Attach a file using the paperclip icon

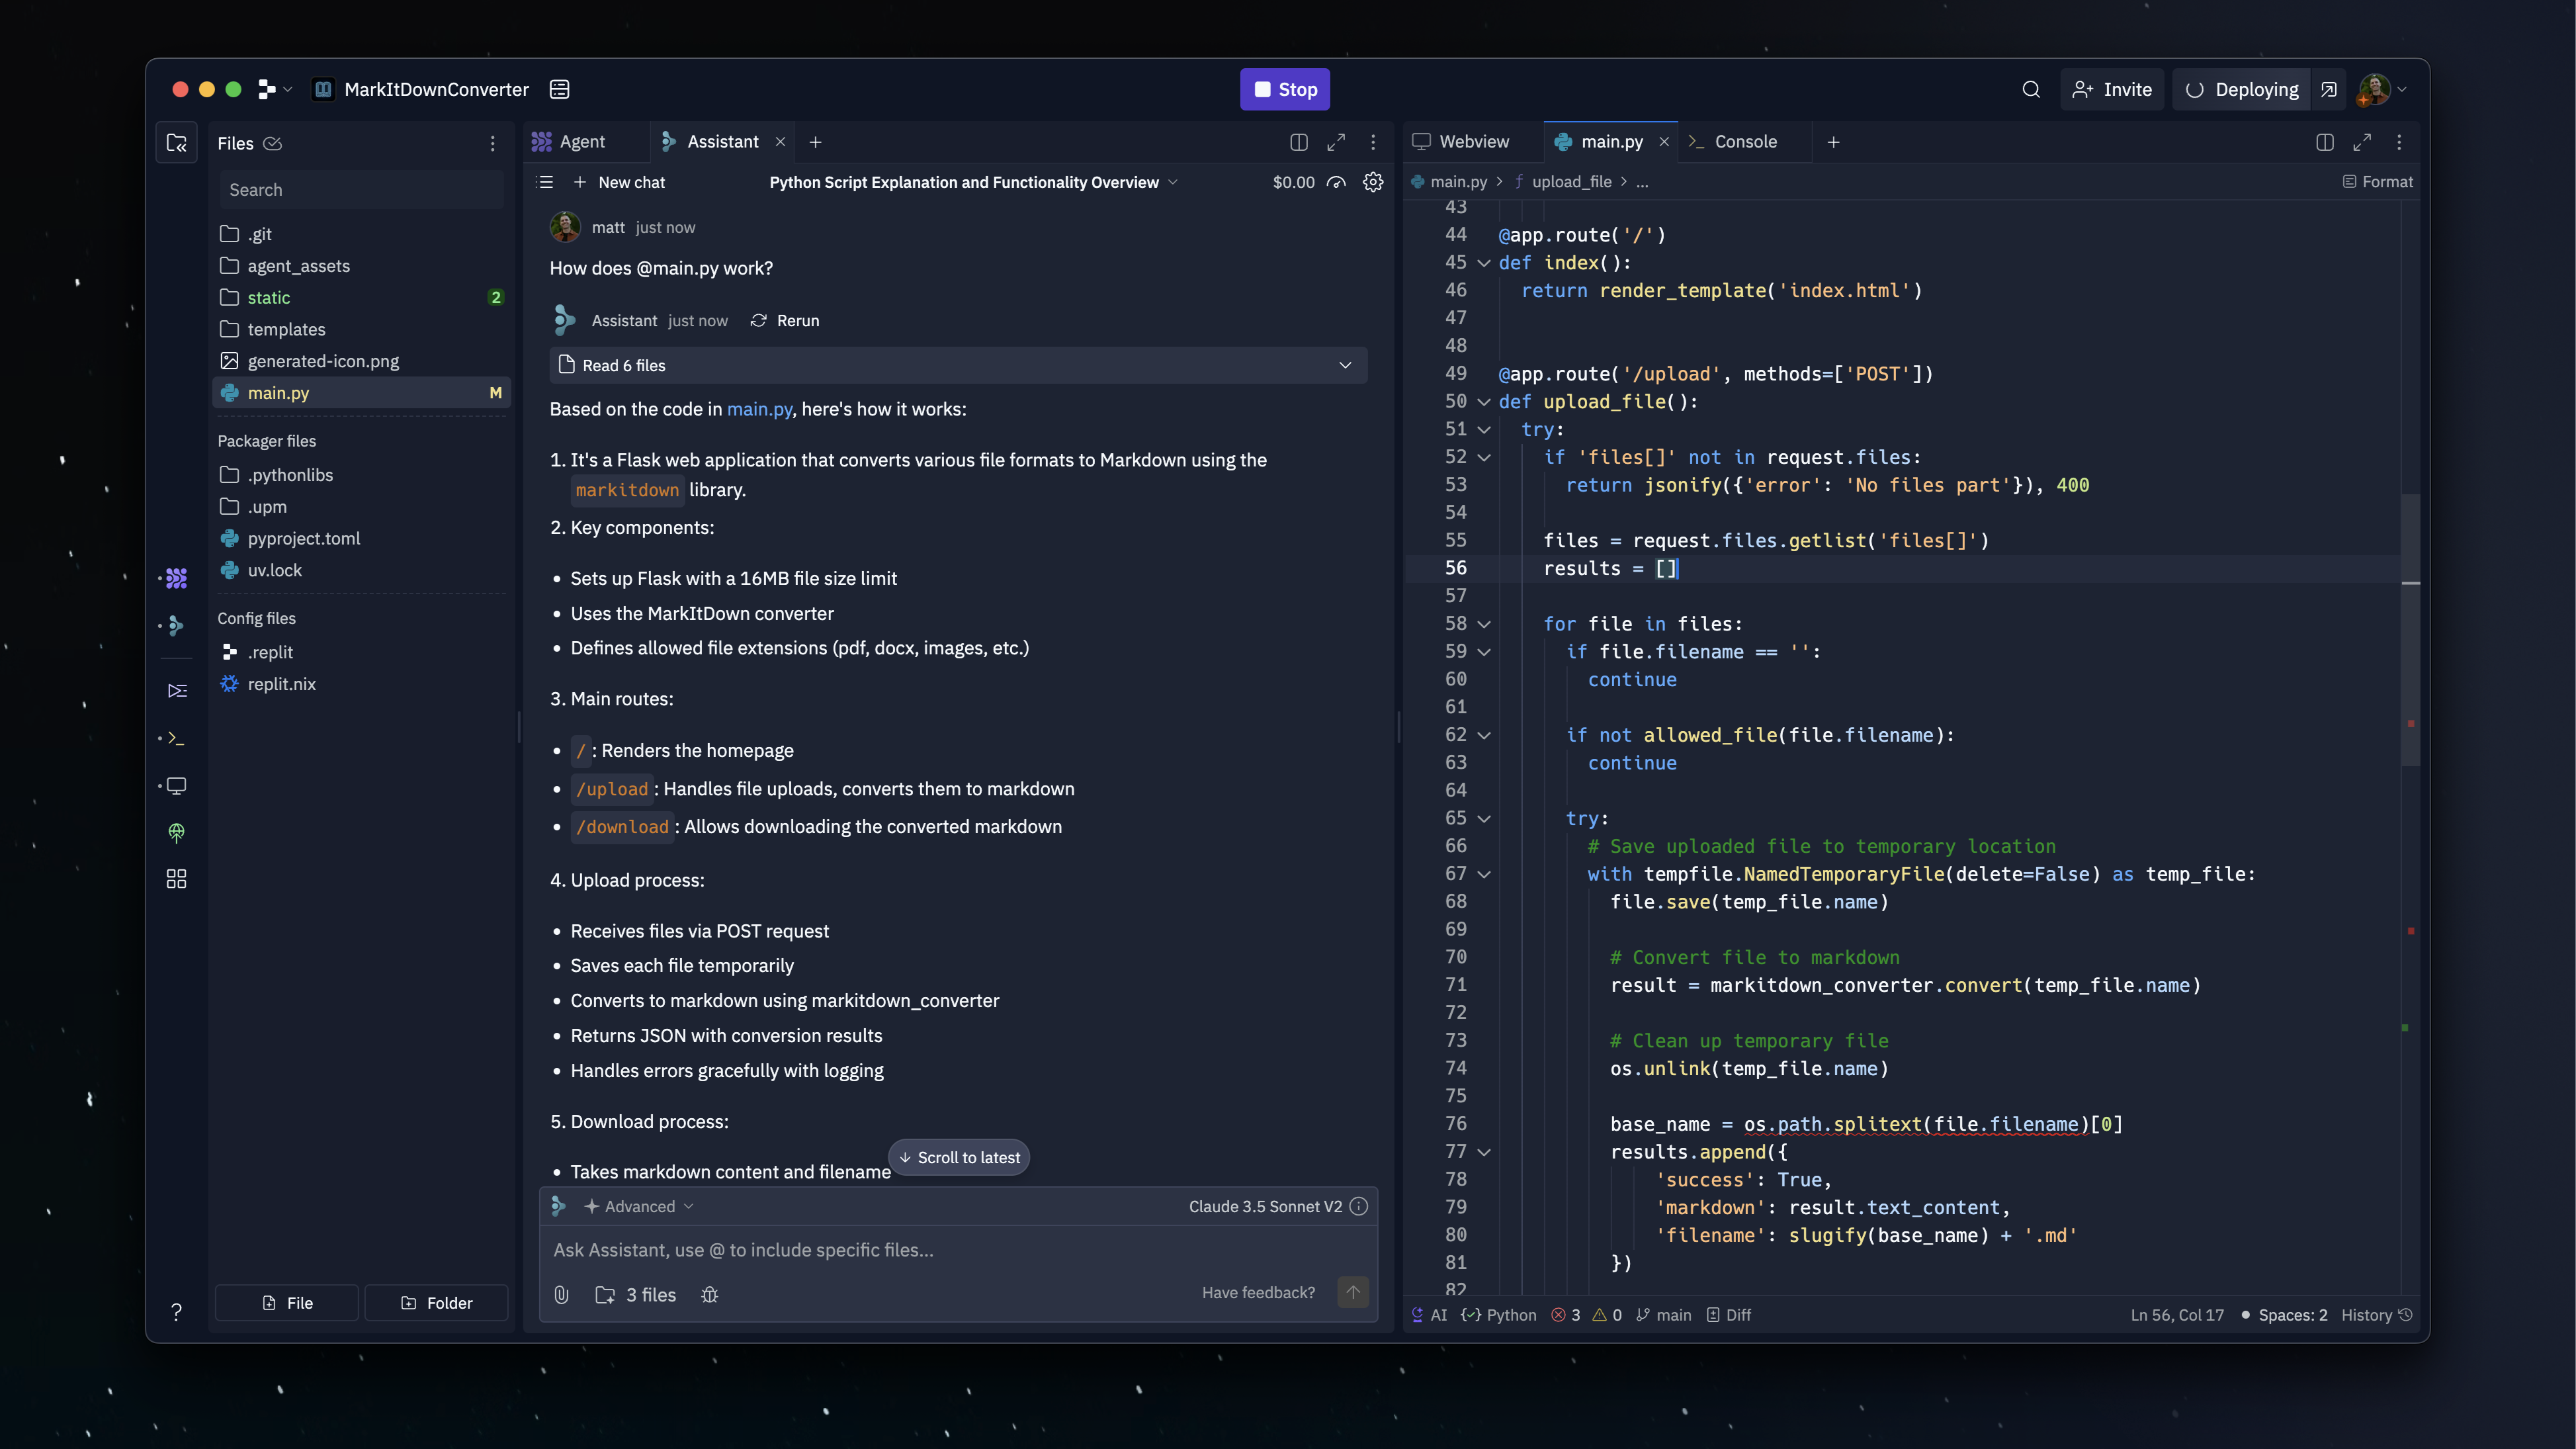coord(561,1294)
